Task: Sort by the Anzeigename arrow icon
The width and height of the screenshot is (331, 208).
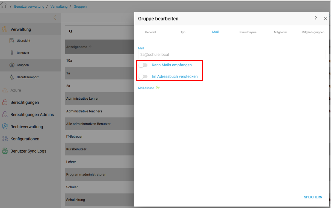Action: (90, 47)
